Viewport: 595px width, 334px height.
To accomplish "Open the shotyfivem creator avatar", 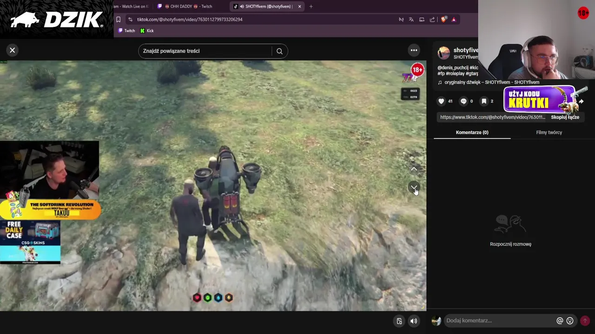I will point(444,53).
